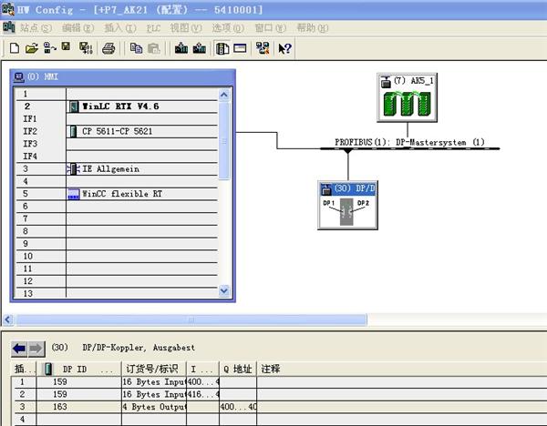Open the 帮助(H) menu

pos(312,28)
